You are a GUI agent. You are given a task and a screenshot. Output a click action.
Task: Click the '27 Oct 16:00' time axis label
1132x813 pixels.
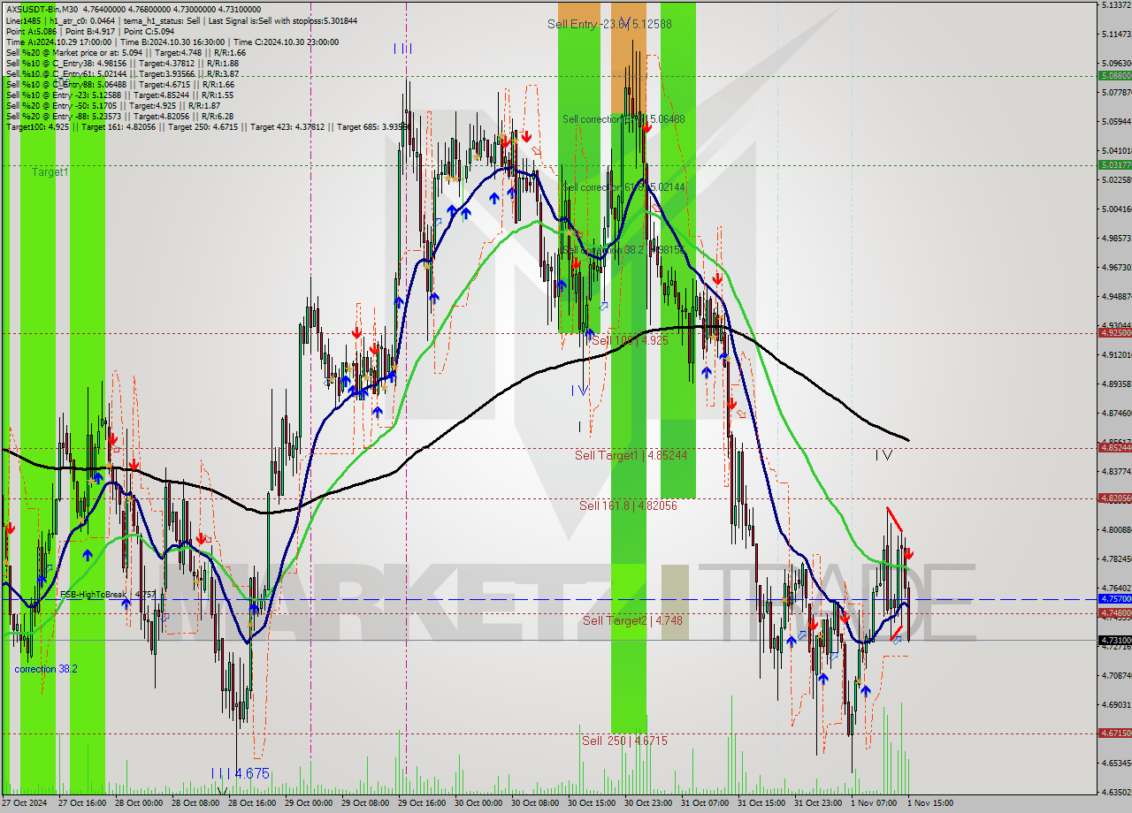(x=81, y=803)
